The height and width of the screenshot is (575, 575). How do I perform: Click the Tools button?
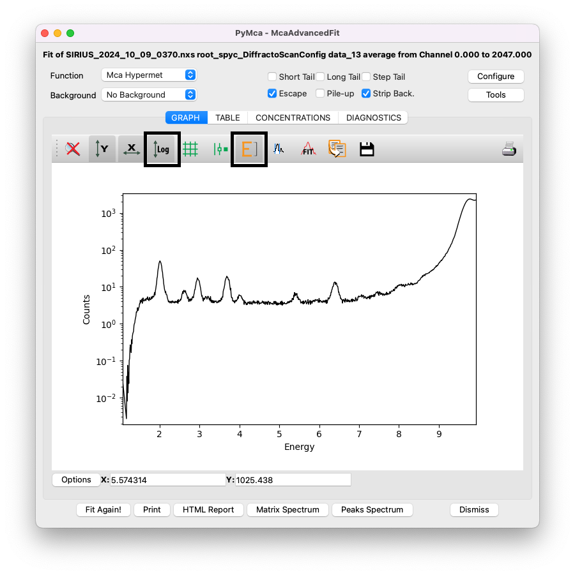tap(496, 95)
